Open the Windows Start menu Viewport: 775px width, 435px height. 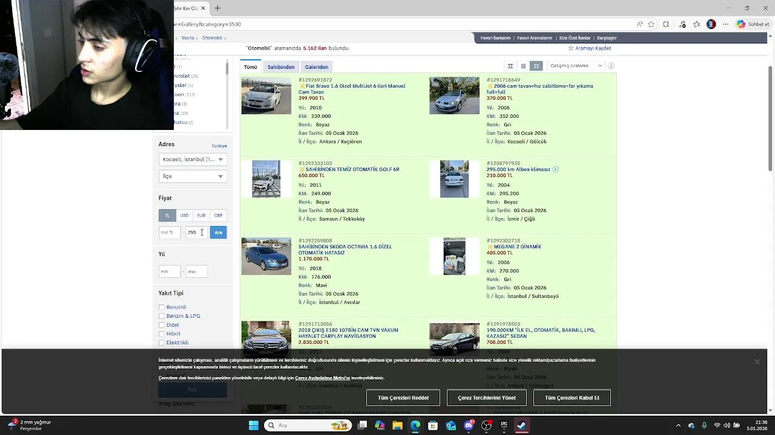(254, 425)
